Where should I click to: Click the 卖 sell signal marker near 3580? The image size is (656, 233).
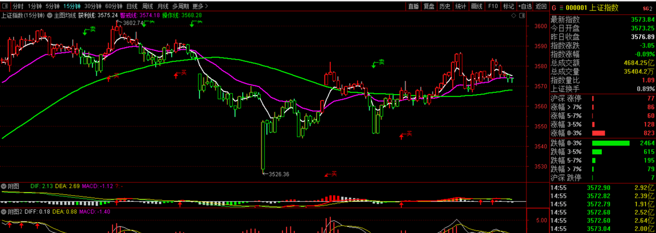click(378, 63)
